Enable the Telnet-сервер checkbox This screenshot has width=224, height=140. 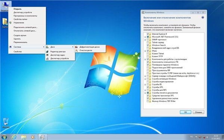pos(148,43)
